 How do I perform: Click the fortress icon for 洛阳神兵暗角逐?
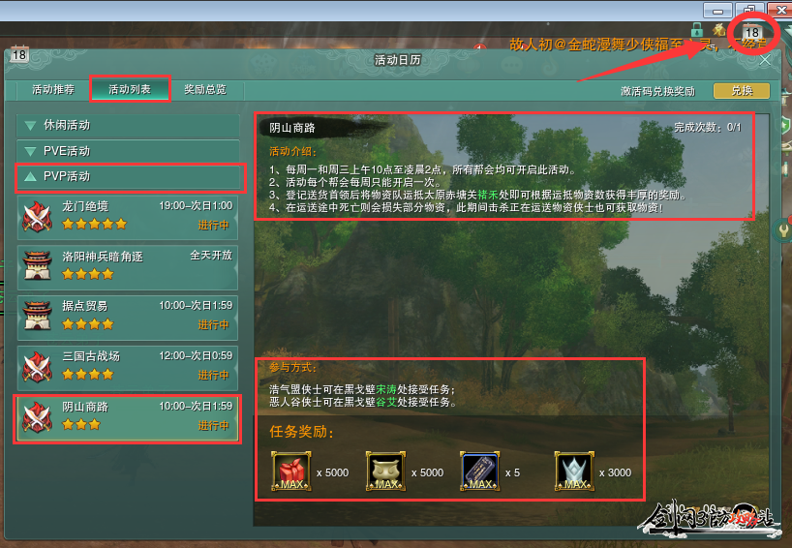(37, 266)
